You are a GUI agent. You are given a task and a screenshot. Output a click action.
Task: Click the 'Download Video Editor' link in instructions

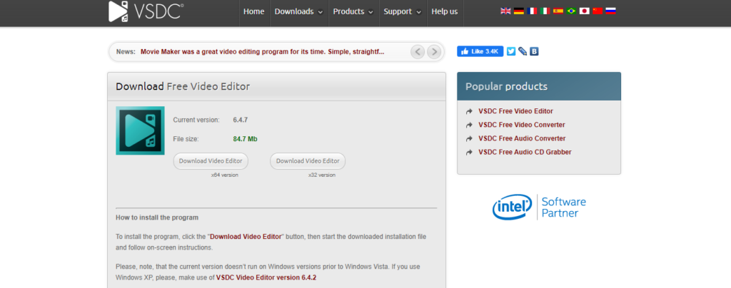tap(246, 237)
